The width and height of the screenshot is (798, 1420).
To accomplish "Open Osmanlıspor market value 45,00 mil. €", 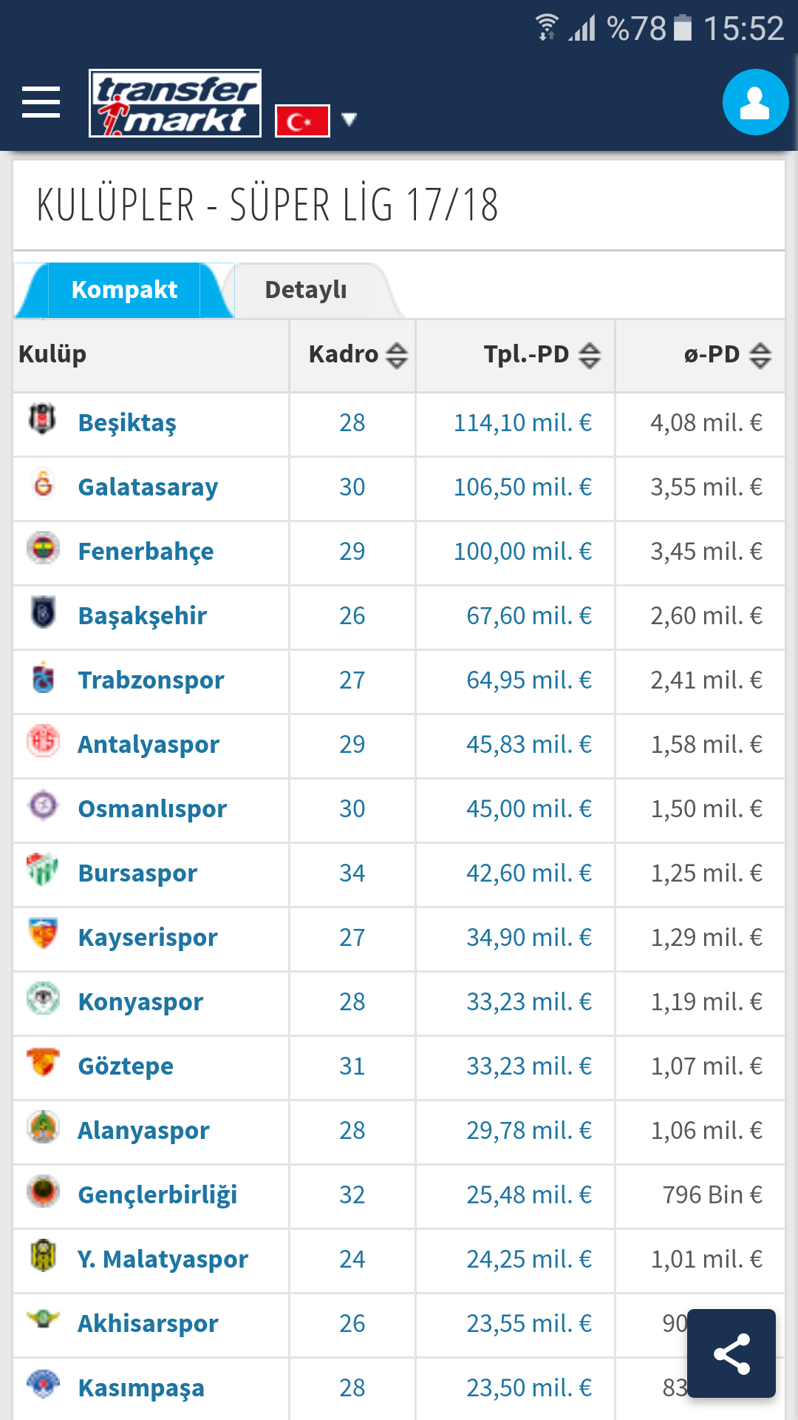I will [529, 809].
